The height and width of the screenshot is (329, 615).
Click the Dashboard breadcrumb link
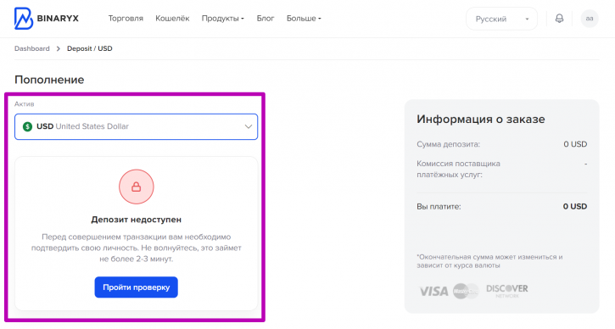point(32,48)
